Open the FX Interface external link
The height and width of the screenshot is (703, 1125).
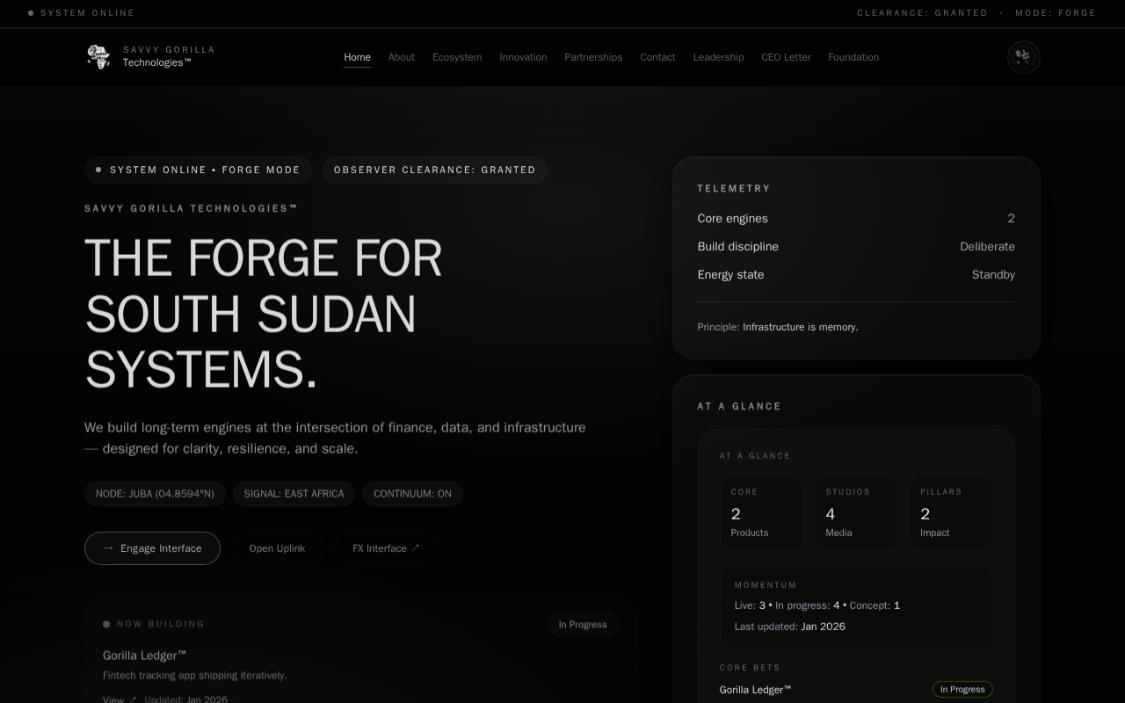click(x=386, y=548)
